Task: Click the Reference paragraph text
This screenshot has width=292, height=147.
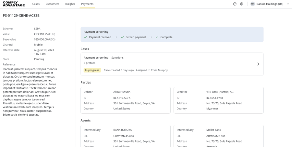Action: click(x=30, y=92)
